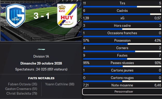
Task: Open the Pro League competition logo
Action: [x=41, y=49]
